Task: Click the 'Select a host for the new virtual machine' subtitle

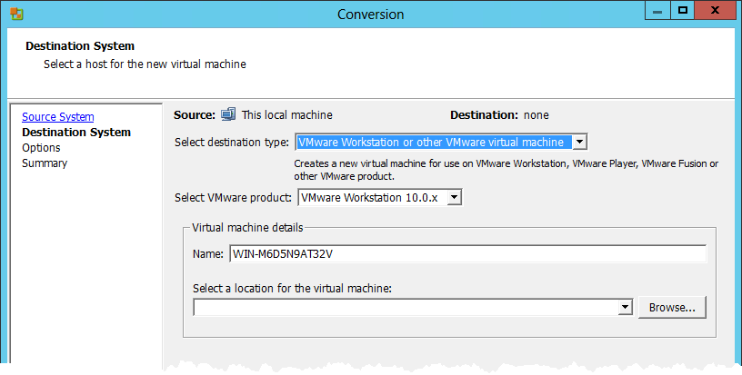Action: tap(145, 64)
